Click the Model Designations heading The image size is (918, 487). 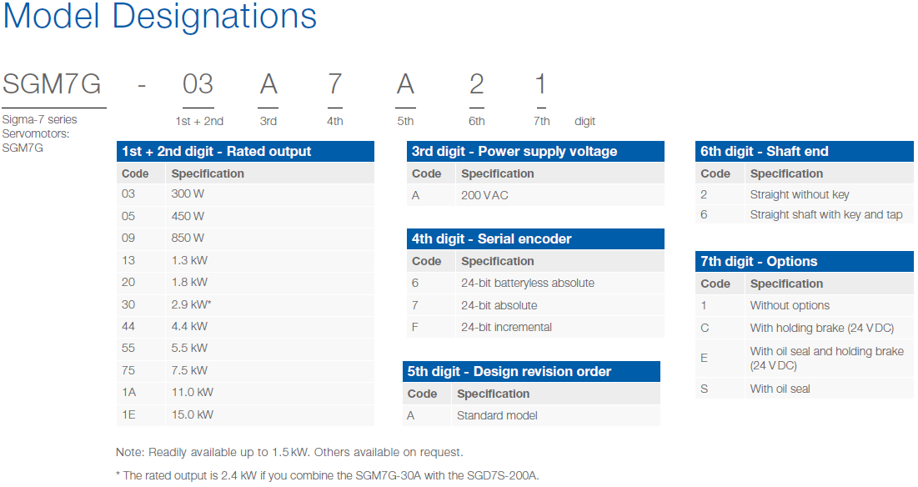coord(160,16)
